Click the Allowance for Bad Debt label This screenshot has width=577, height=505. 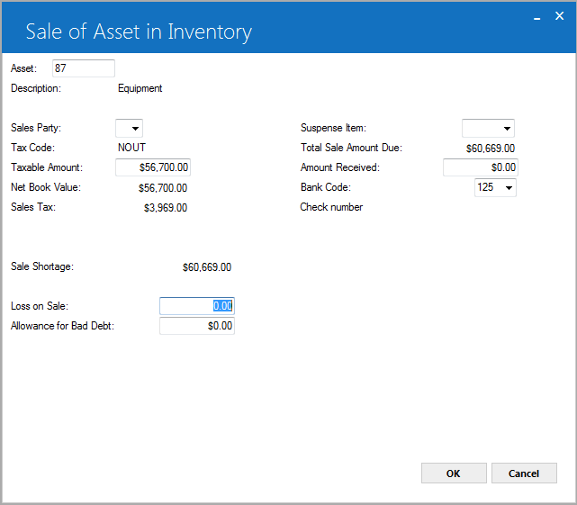(x=62, y=326)
